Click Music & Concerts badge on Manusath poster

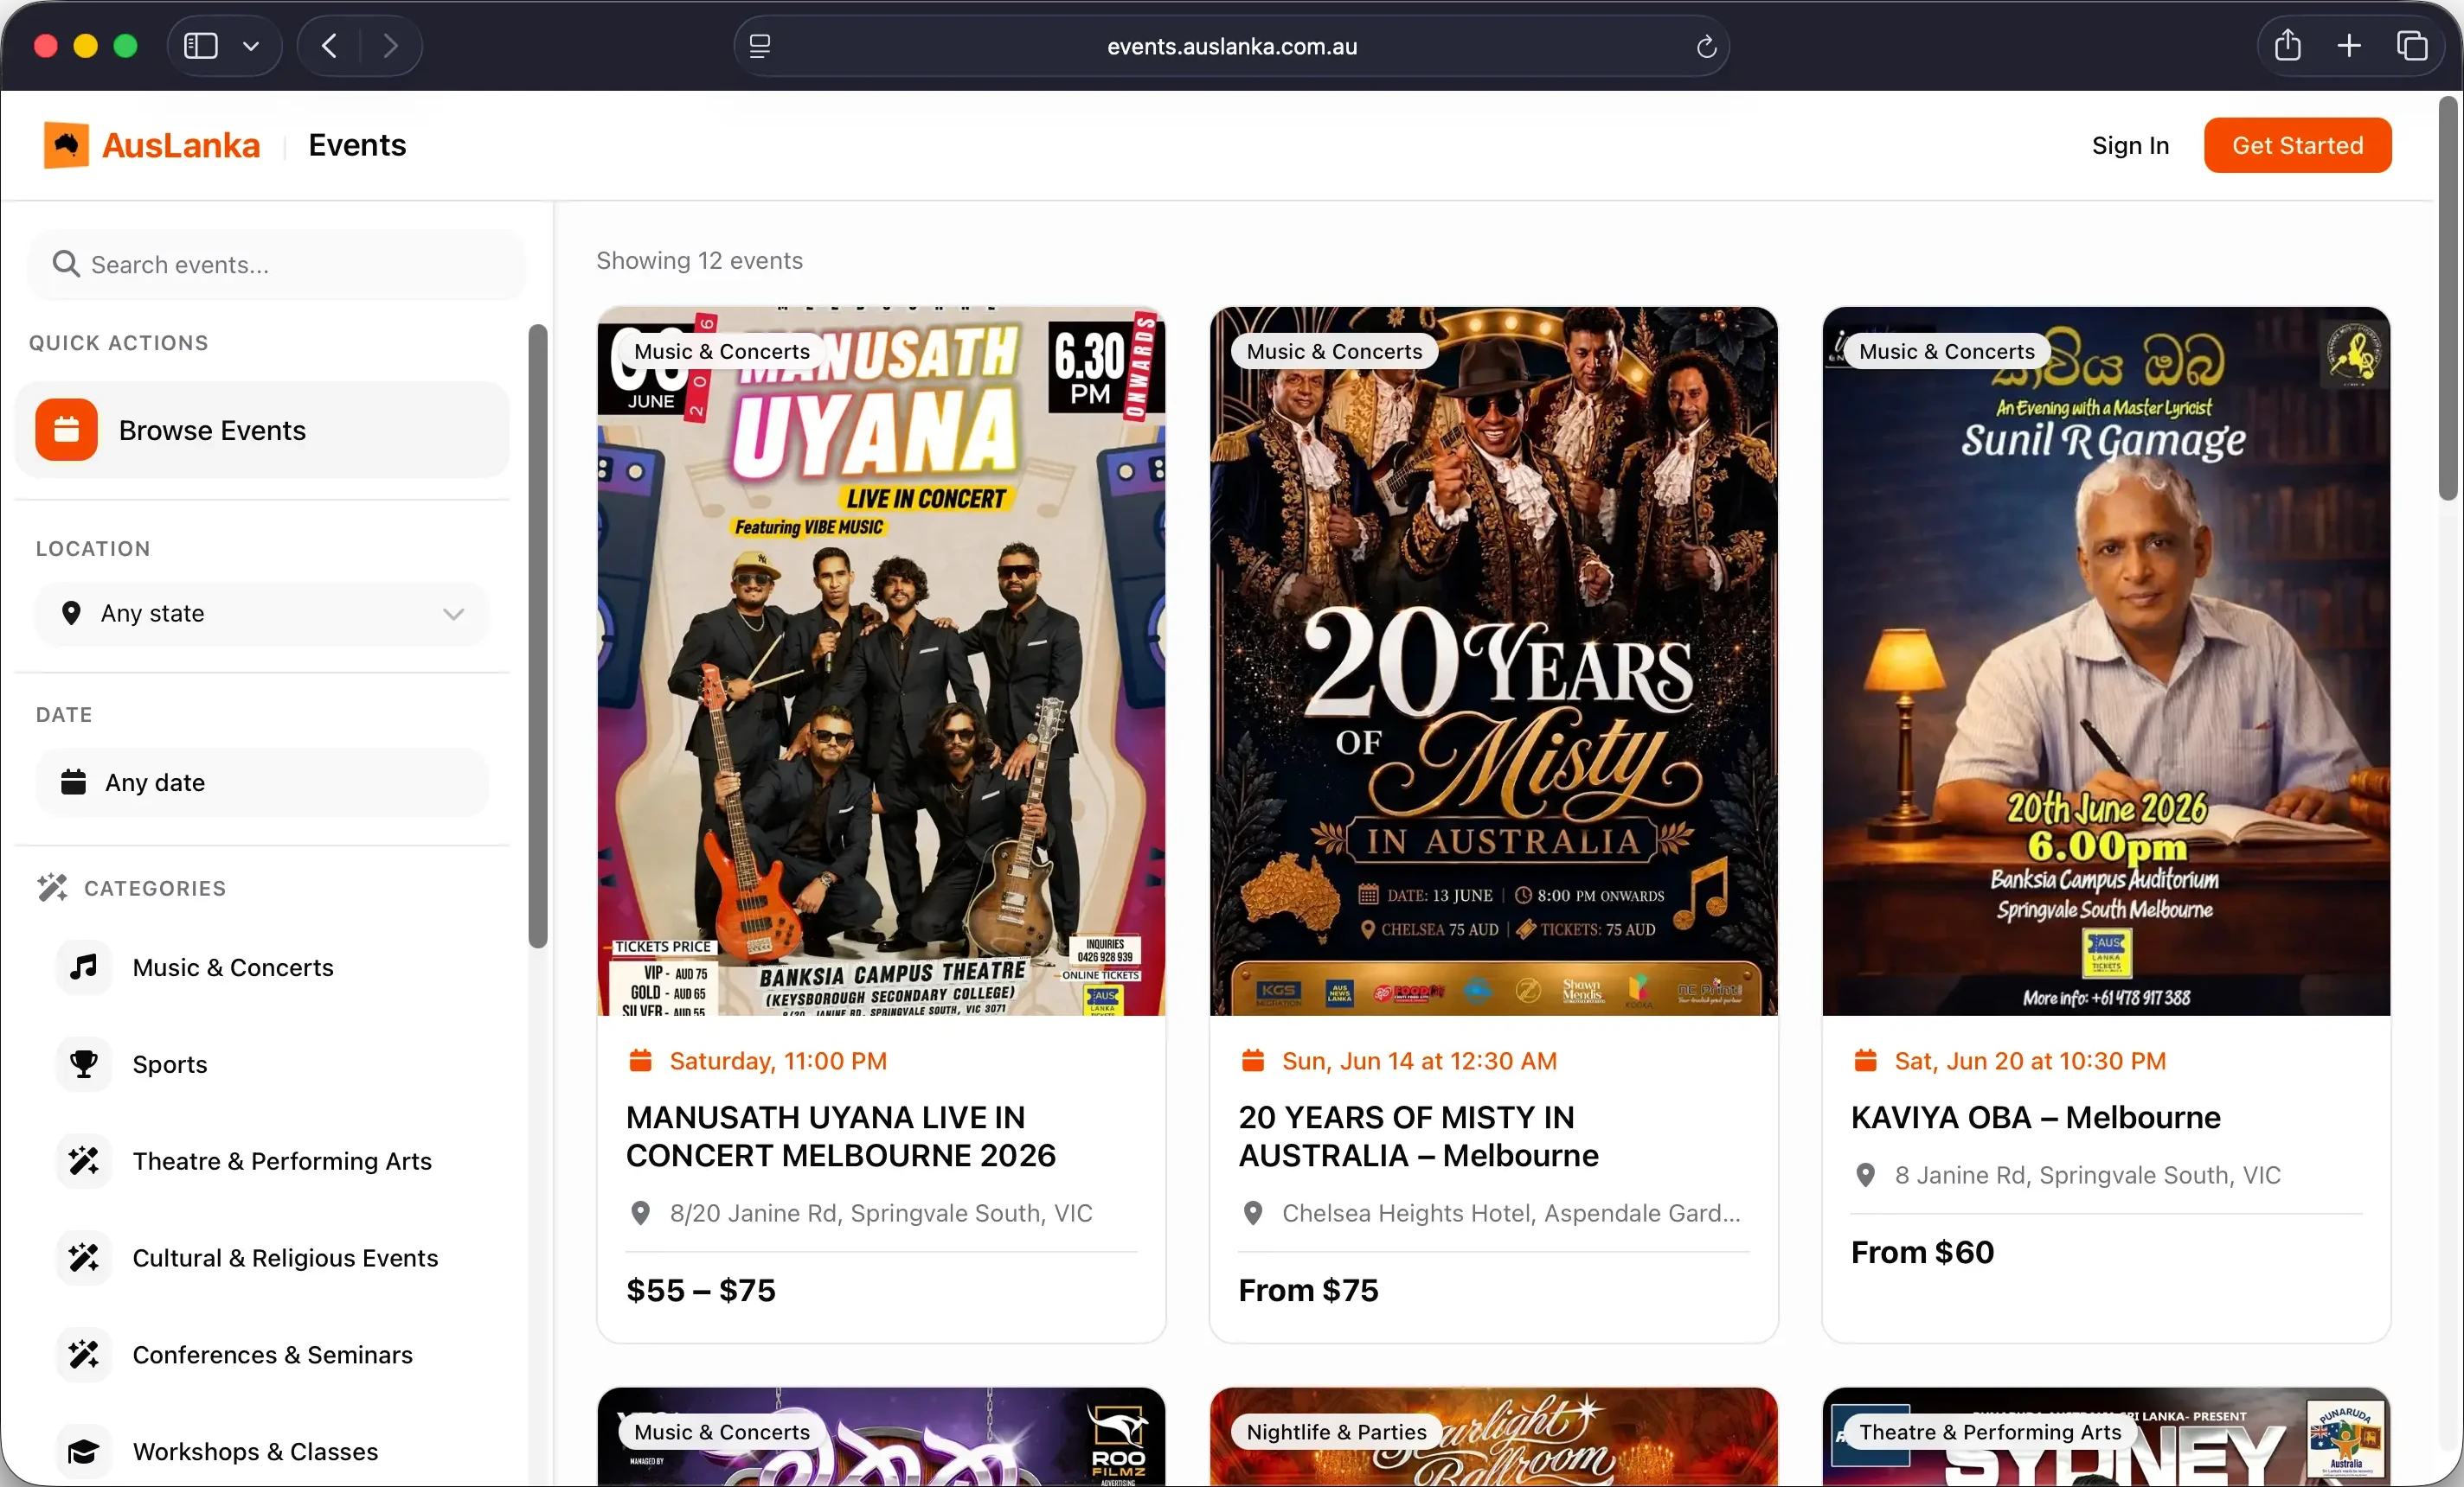point(721,351)
